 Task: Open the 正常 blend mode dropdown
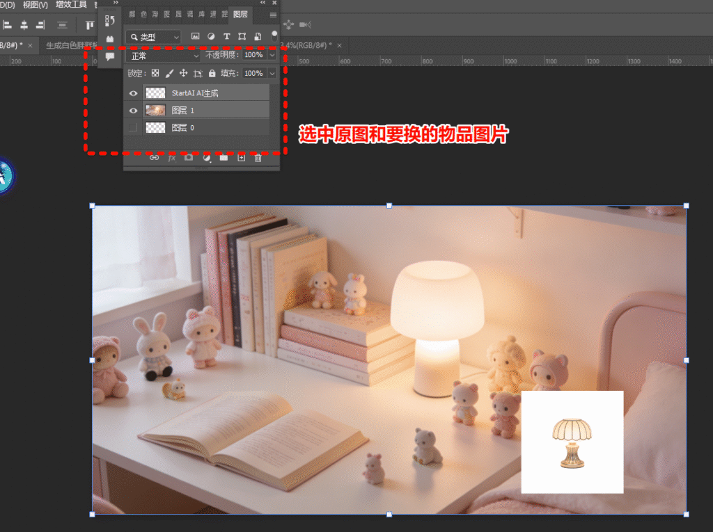tap(164, 55)
